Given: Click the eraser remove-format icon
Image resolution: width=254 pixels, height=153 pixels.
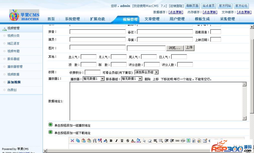Looking at the screenshot, I should 150,141.
